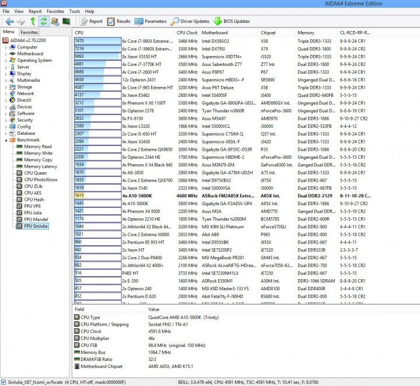Expand the Computer tree node

coord(6,47)
